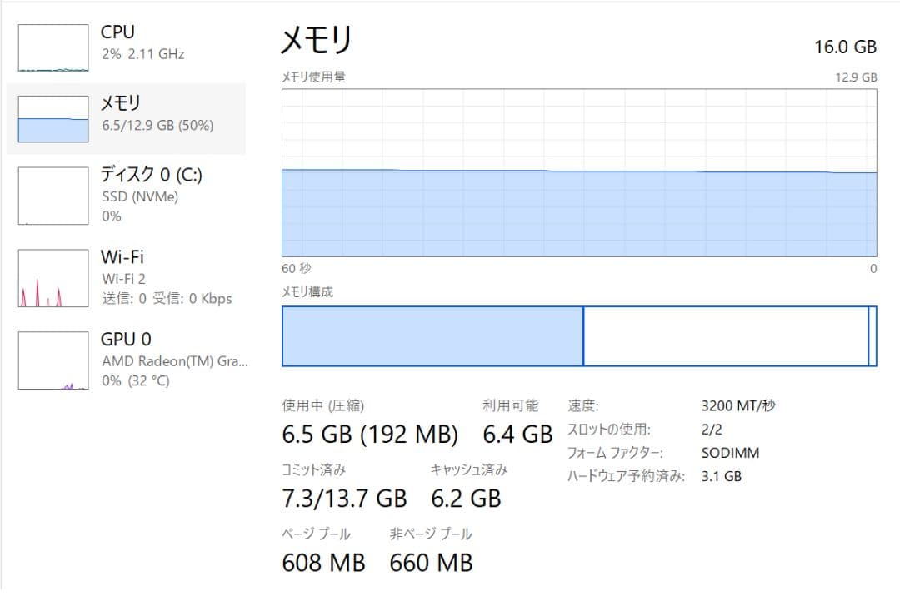Click the 利用可能 6.4 GB label
900x601 pixels.
(517, 435)
